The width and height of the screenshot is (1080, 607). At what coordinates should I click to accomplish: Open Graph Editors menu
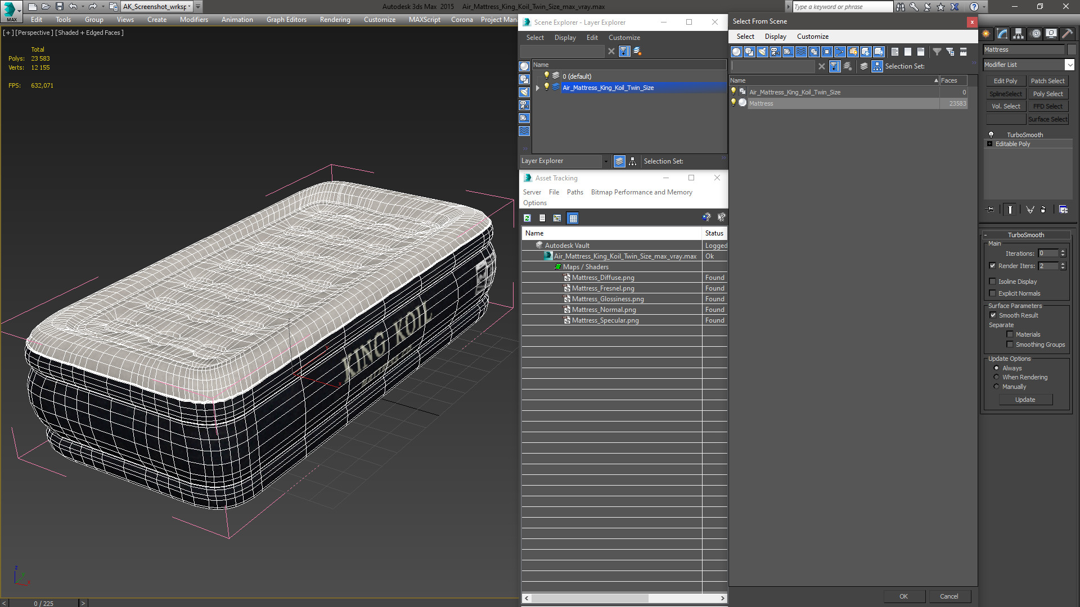[x=286, y=20]
